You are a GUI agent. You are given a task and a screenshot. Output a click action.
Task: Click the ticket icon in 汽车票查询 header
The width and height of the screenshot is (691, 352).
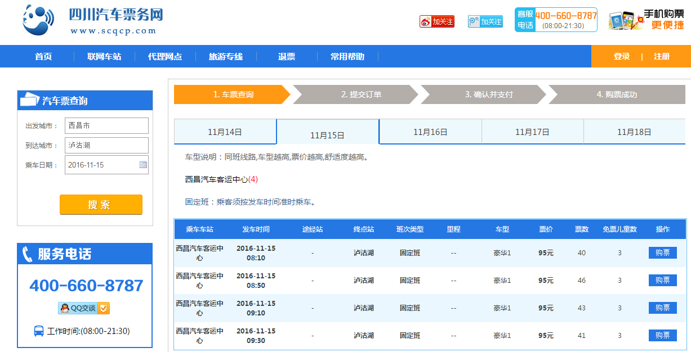29,100
